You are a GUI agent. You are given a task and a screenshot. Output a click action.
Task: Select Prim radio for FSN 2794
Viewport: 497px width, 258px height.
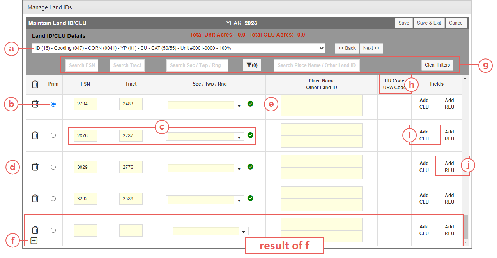pyautogui.click(x=53, y=104)
